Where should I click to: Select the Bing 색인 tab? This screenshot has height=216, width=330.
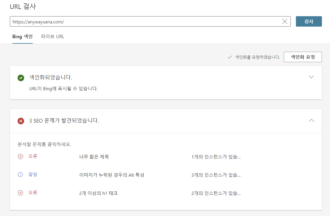coord(22,36)
